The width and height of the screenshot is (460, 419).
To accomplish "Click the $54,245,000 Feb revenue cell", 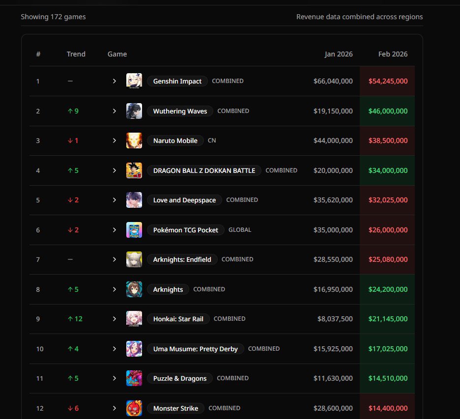I will point(388,81).
